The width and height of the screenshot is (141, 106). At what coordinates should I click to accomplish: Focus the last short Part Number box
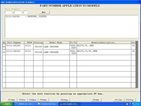[26, 12]
